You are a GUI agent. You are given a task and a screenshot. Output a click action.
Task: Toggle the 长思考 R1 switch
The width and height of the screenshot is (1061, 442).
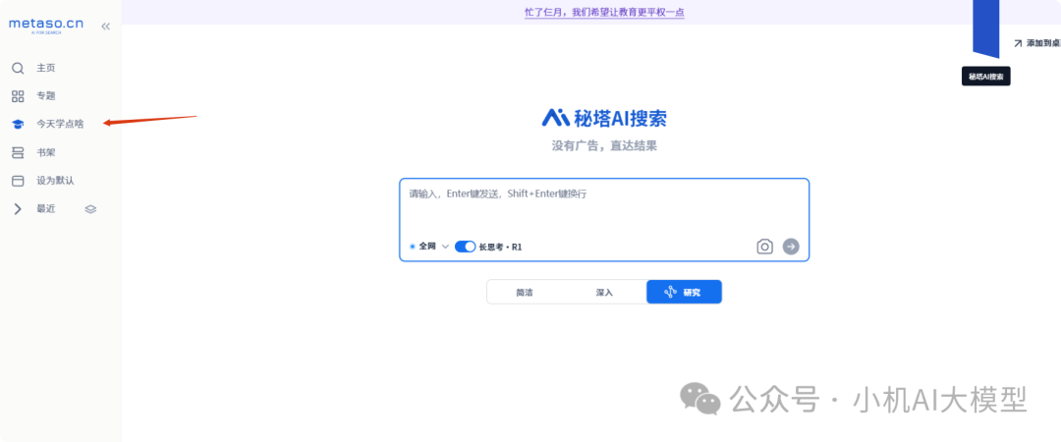(465, 247)
